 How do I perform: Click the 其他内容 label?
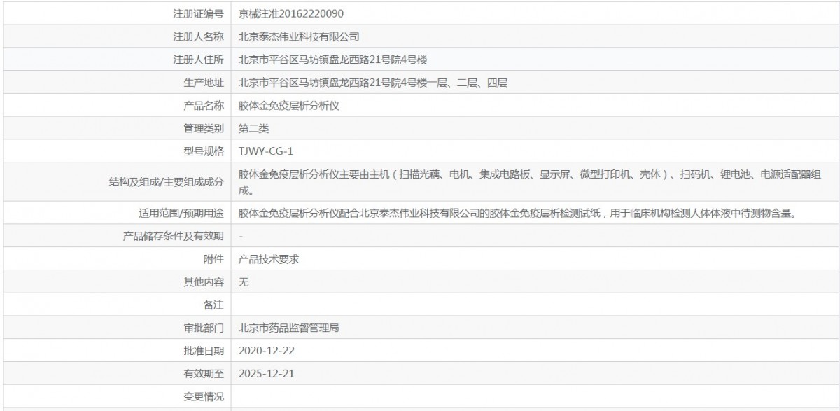203,282
